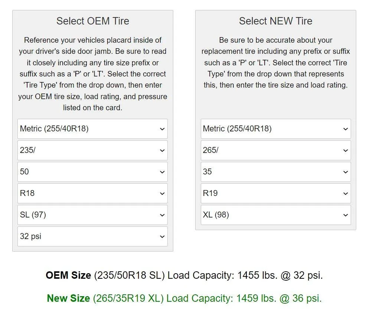Open the NEW tire type dropdown
The image size is (370, 314).
point(276,129)
